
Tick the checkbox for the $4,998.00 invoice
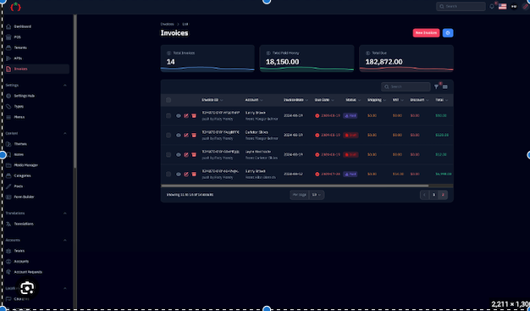(x=168, y=174)
